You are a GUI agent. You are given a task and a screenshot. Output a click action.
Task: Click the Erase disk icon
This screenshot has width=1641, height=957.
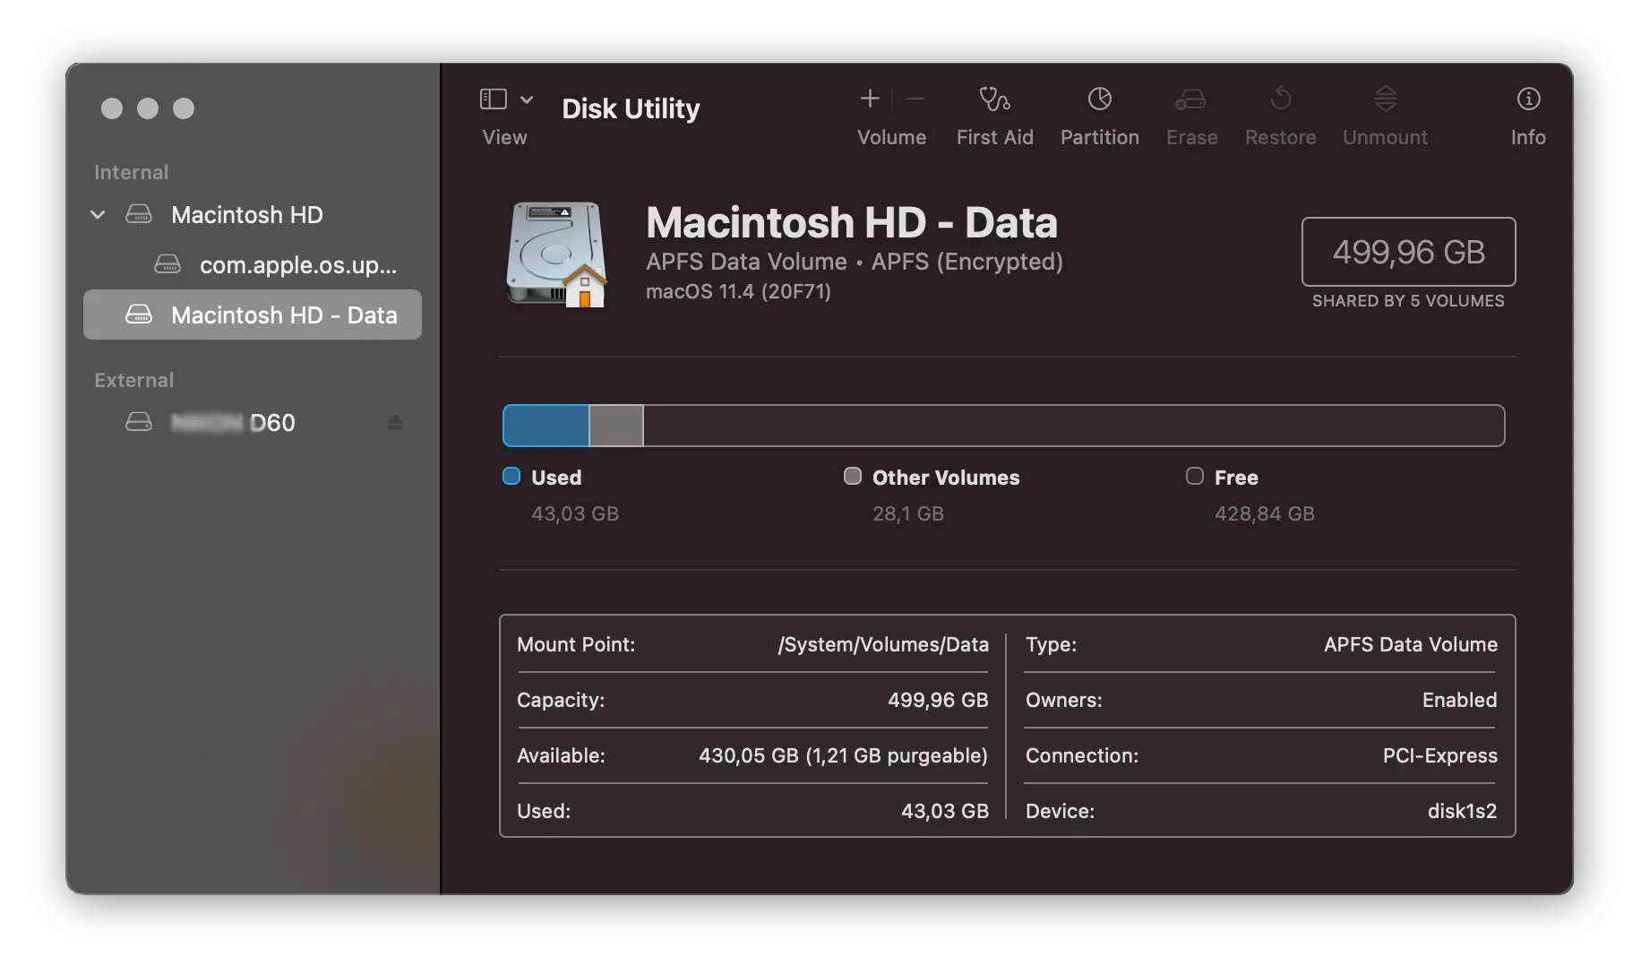tap(1190, 99)
